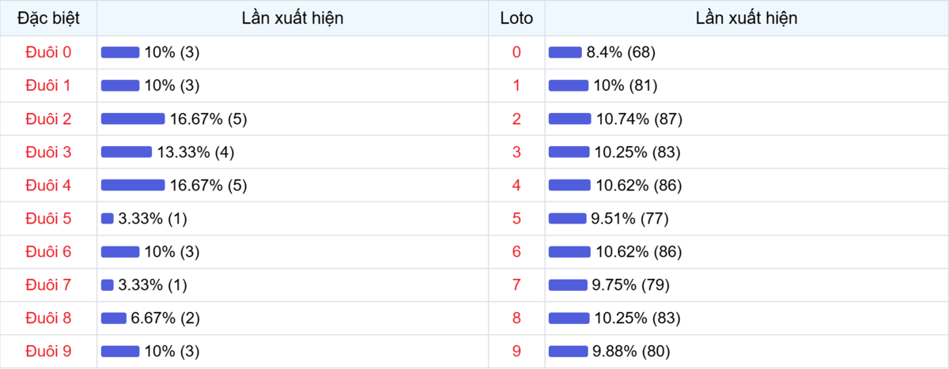Click the 'Đặc biệt' column header
This screenshot has height=369, width=949.
pos(48,18)
